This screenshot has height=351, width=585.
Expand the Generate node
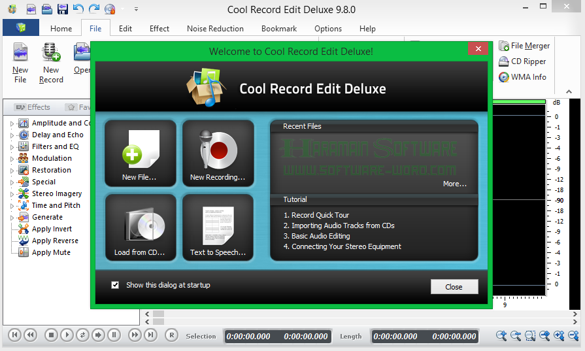click(x=12, y=218)
